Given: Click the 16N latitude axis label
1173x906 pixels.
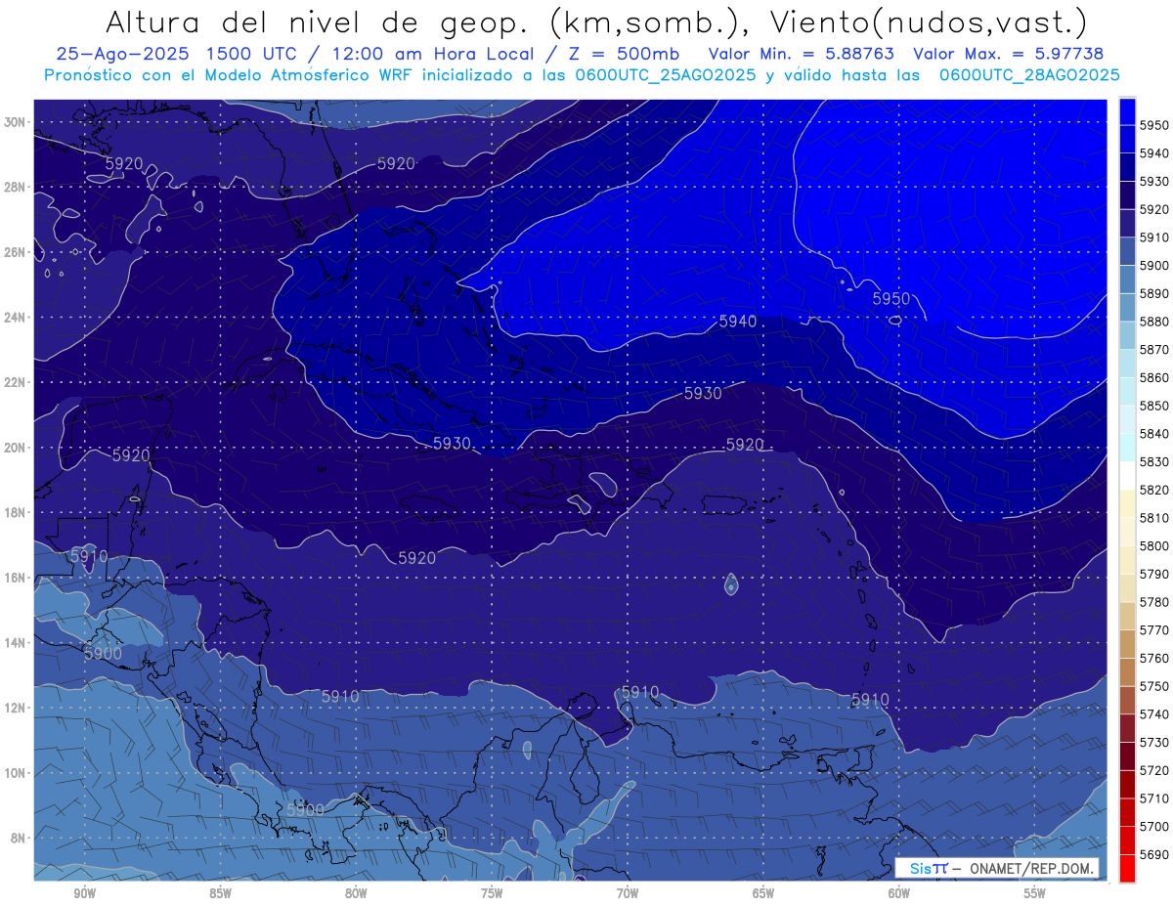Looking at the screenshot, I should pos(15,578).
